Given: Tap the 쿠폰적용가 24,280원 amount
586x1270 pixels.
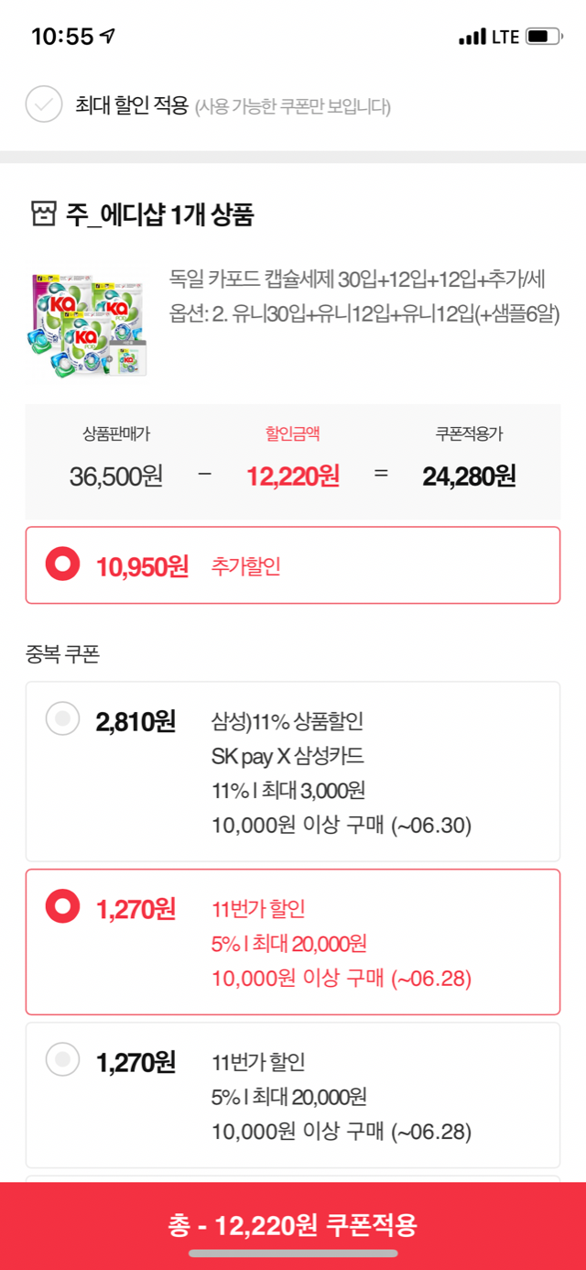Looking at the screenshot, I should pos(469,476).
